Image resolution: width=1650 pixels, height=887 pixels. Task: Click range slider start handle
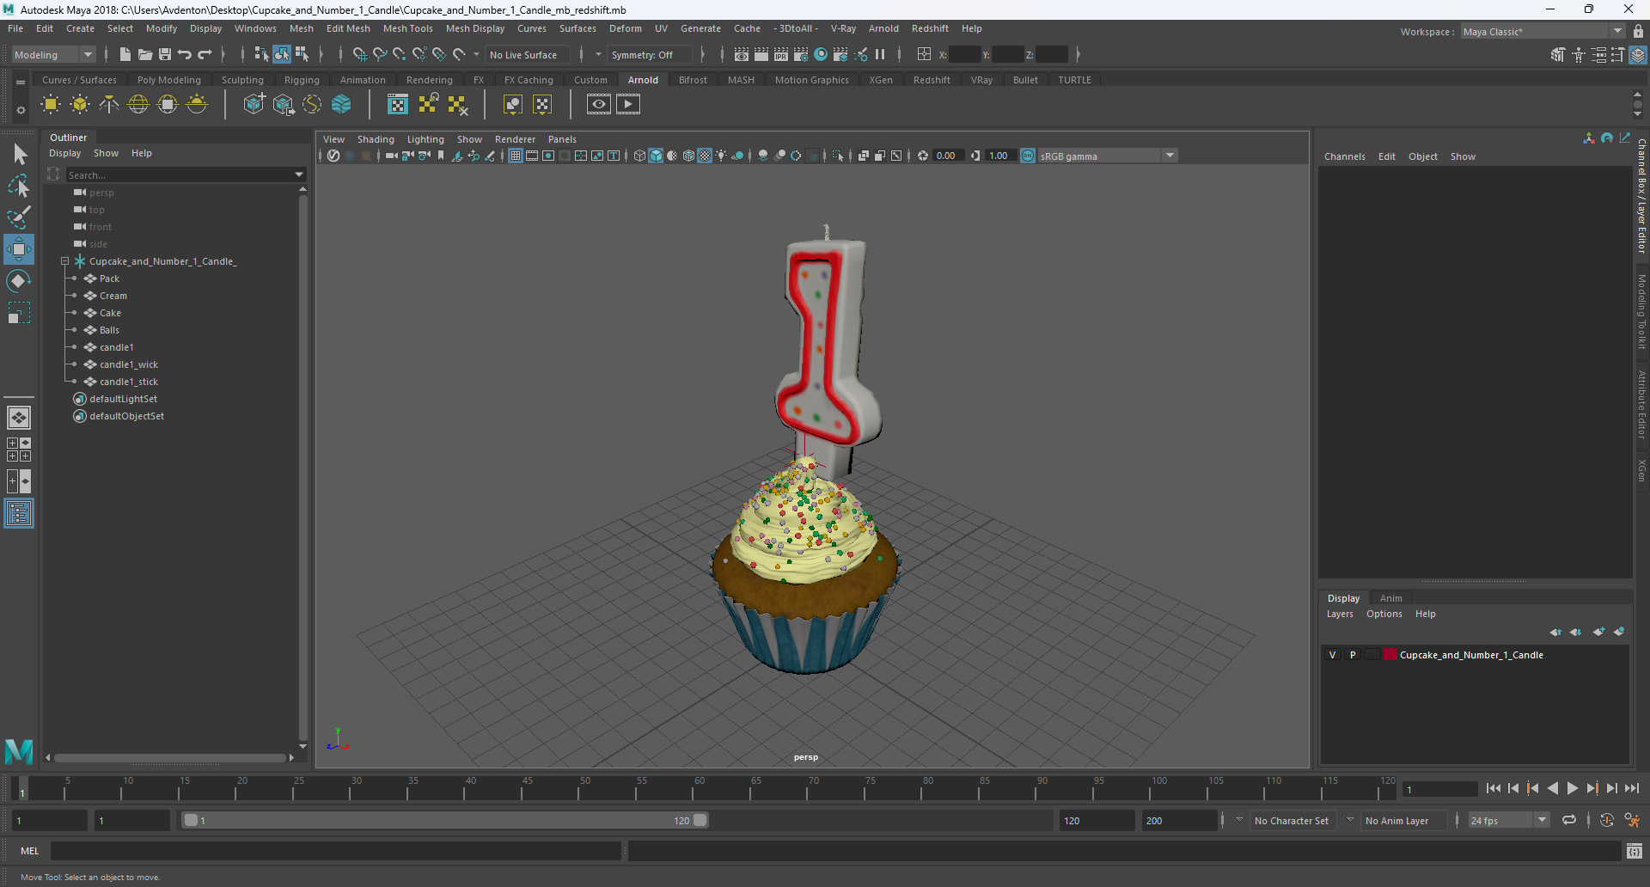[x=191, y=820]
